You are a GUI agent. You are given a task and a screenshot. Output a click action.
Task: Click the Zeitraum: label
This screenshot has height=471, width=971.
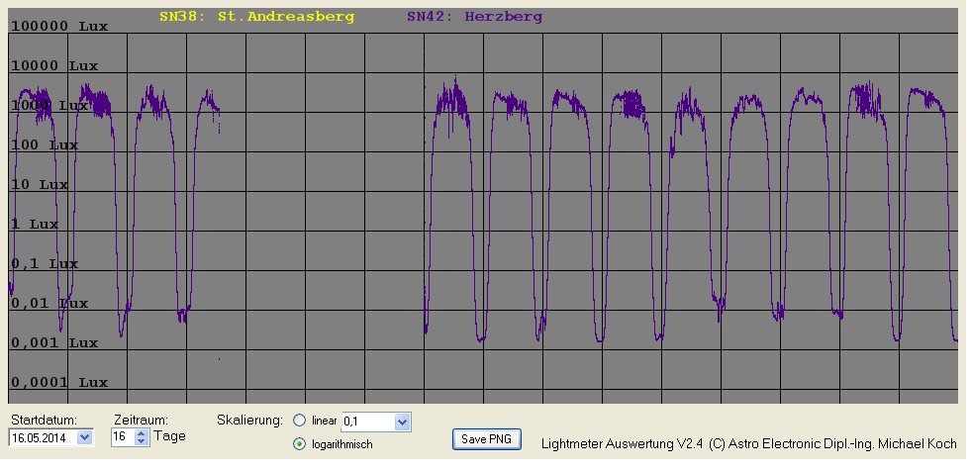[x=142, y=420]
